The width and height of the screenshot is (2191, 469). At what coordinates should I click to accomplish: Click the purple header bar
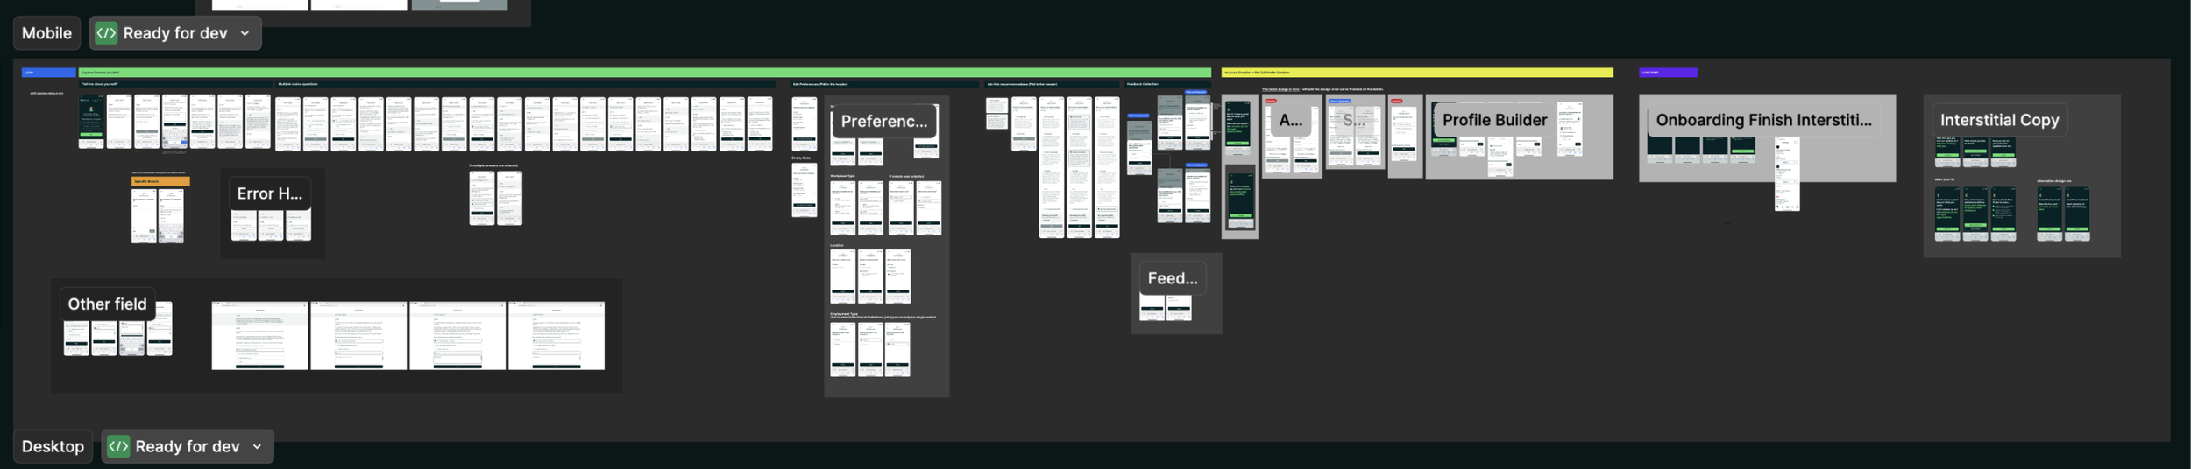pos(1668,73)
